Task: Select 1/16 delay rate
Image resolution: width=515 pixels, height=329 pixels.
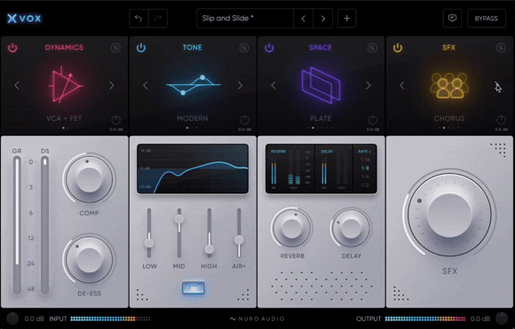Action: [x=365, y=160]
